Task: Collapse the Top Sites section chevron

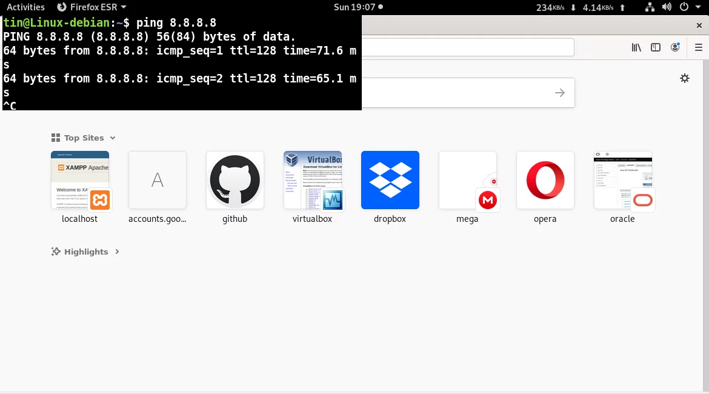Action: [x=113, y=138]
